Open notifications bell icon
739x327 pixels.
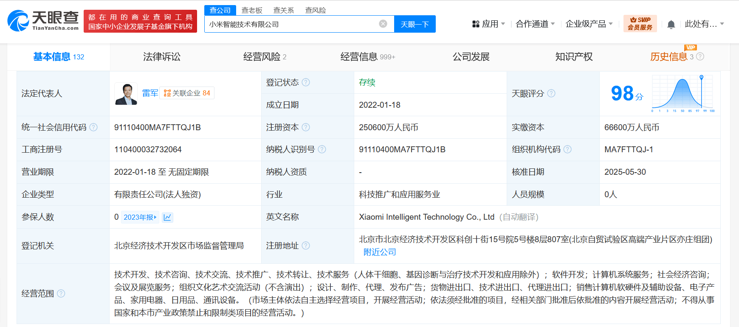(x=671, y=24)
